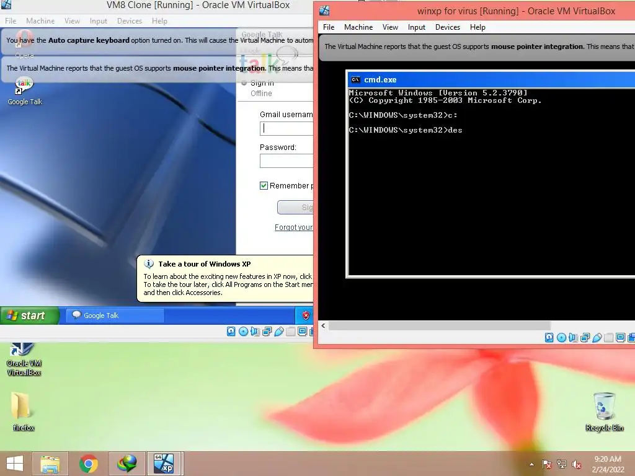Click VirtualBox XP VM taskbar button
This screenshot has width=635, height=476.
(x=164, y=464)
